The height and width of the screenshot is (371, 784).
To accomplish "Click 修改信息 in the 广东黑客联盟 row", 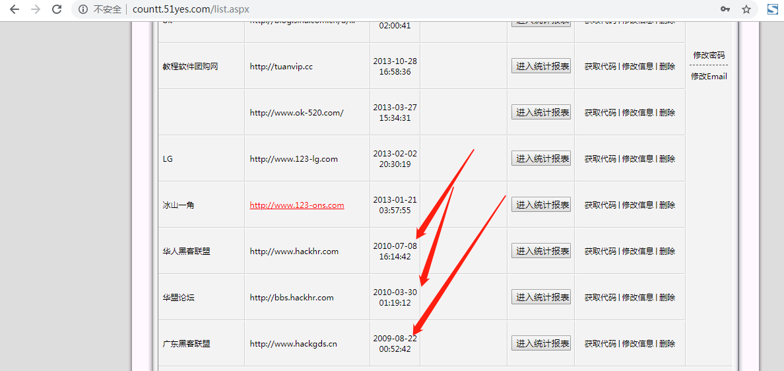I will pyautogui.click(x=637, y=343).
